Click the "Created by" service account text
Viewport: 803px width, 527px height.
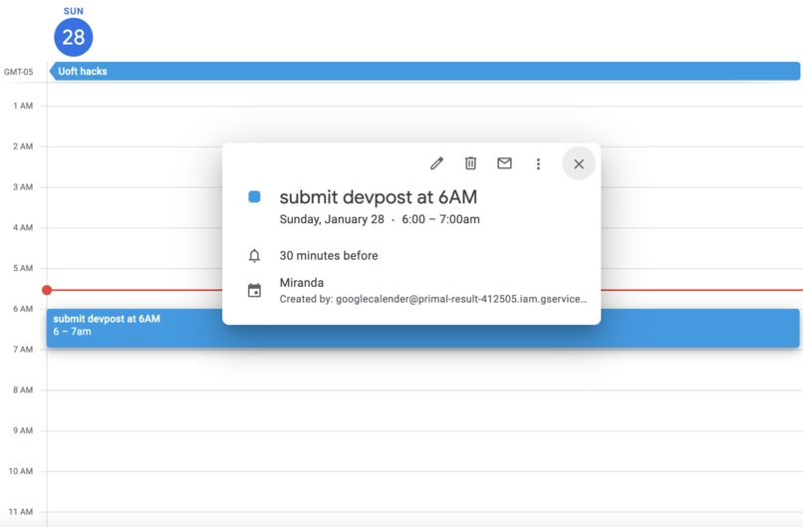click(433, 299)
